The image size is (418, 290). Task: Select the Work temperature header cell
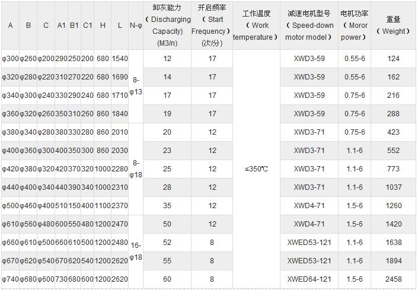tap(257, 26)
